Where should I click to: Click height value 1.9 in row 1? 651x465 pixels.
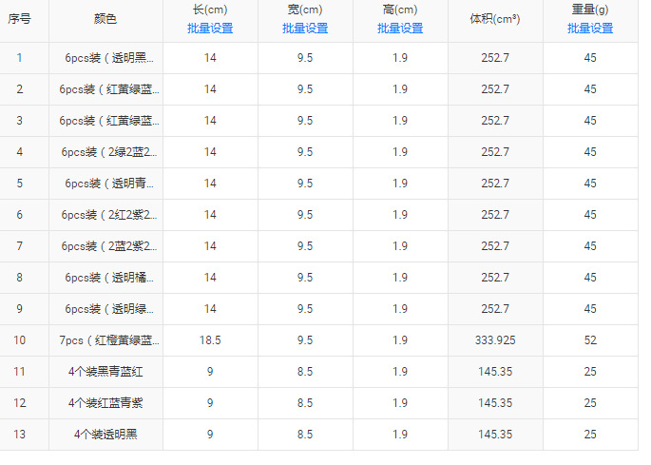coord(400,58)
